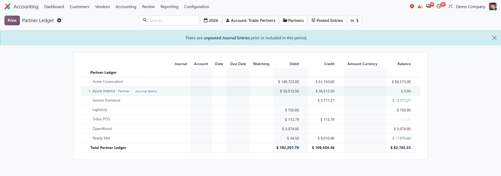Click the Amount Currency column header
The image size is (501, 176).
point(362,64)
